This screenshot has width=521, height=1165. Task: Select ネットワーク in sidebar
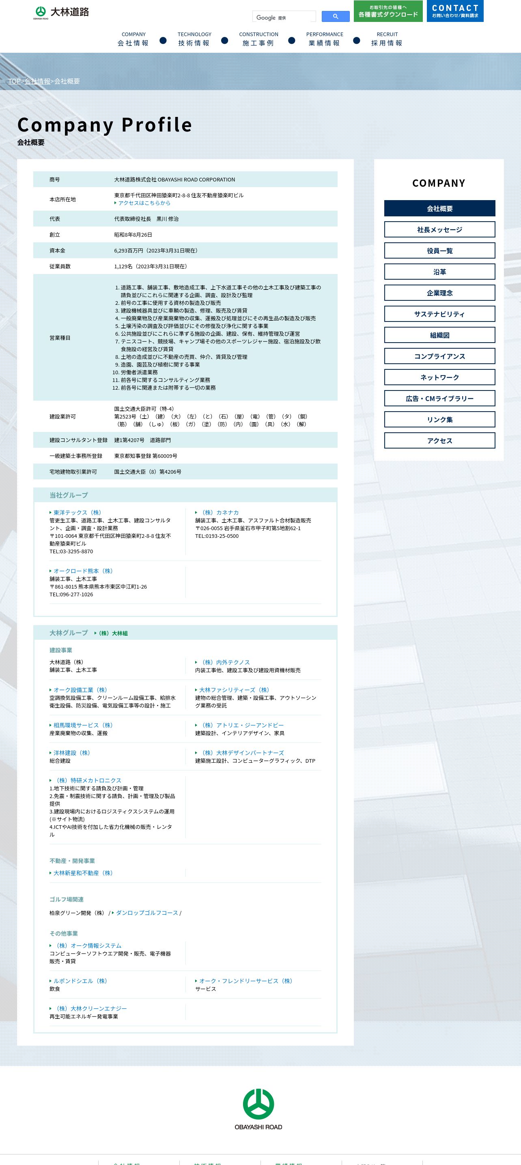[439, 377]
